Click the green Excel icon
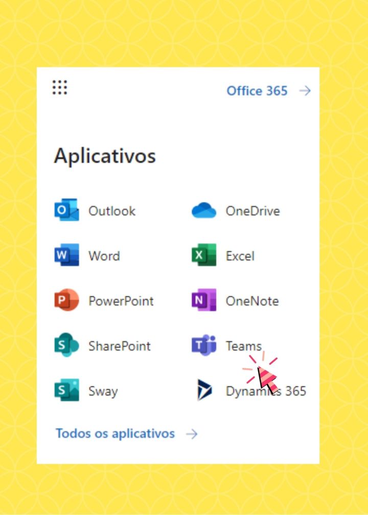Viewport: 368px width, 515px height. click(204, 255)
